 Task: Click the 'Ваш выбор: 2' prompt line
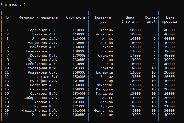[x=13, y=5]
